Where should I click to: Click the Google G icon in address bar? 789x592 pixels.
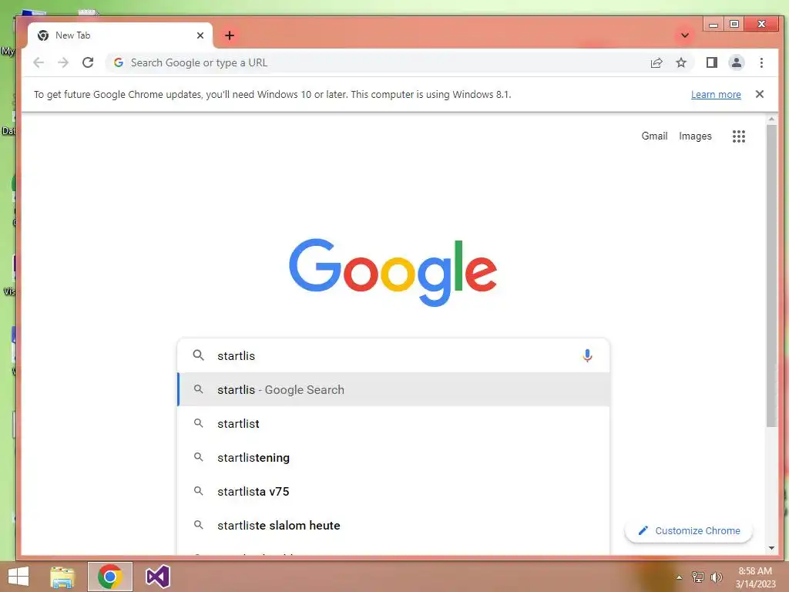point(119,62)
